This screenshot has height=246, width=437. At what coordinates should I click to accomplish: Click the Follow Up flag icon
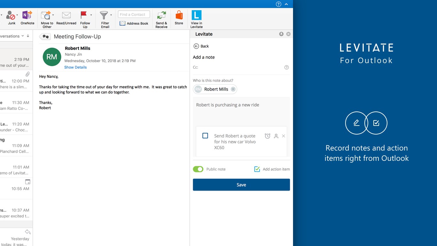pos(84,15)
